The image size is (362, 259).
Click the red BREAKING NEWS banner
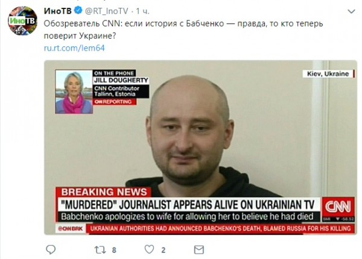[x=103, y=192]
